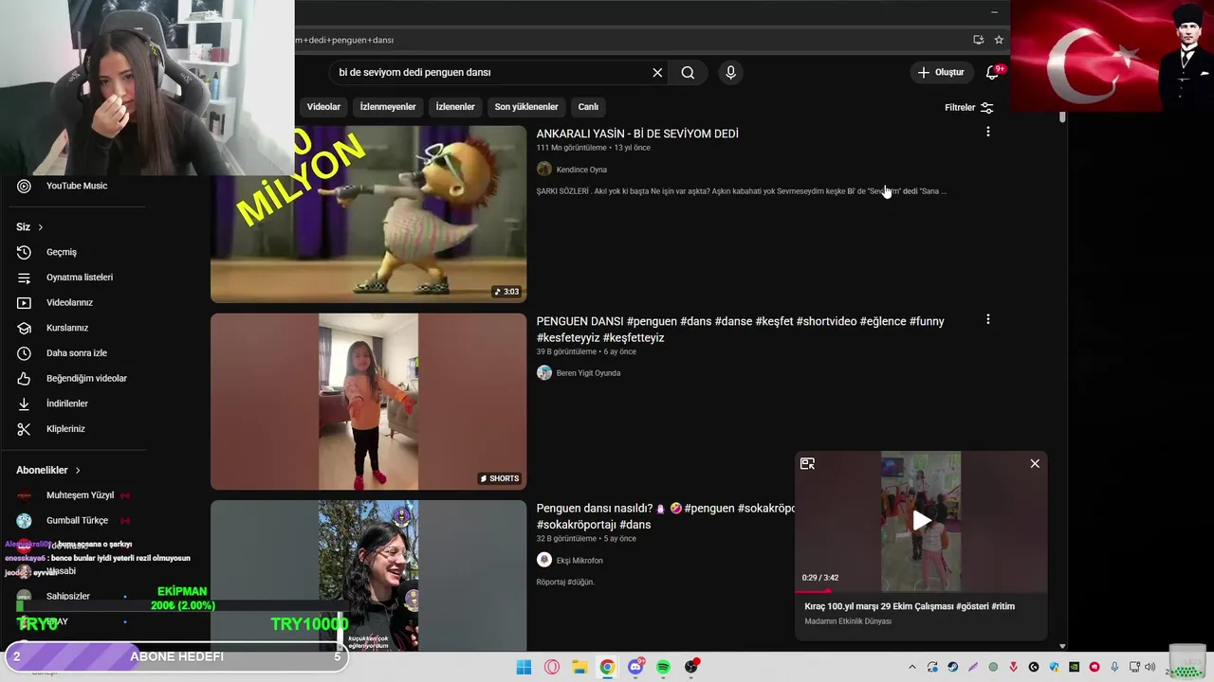Click the Penguen dansı nasıldı video thumbnail

[368, 575]
